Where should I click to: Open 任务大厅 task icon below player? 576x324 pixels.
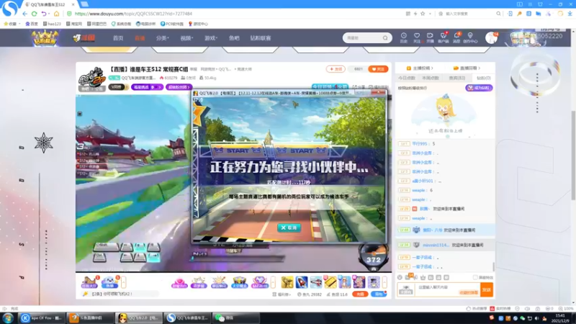click(89, 282)
